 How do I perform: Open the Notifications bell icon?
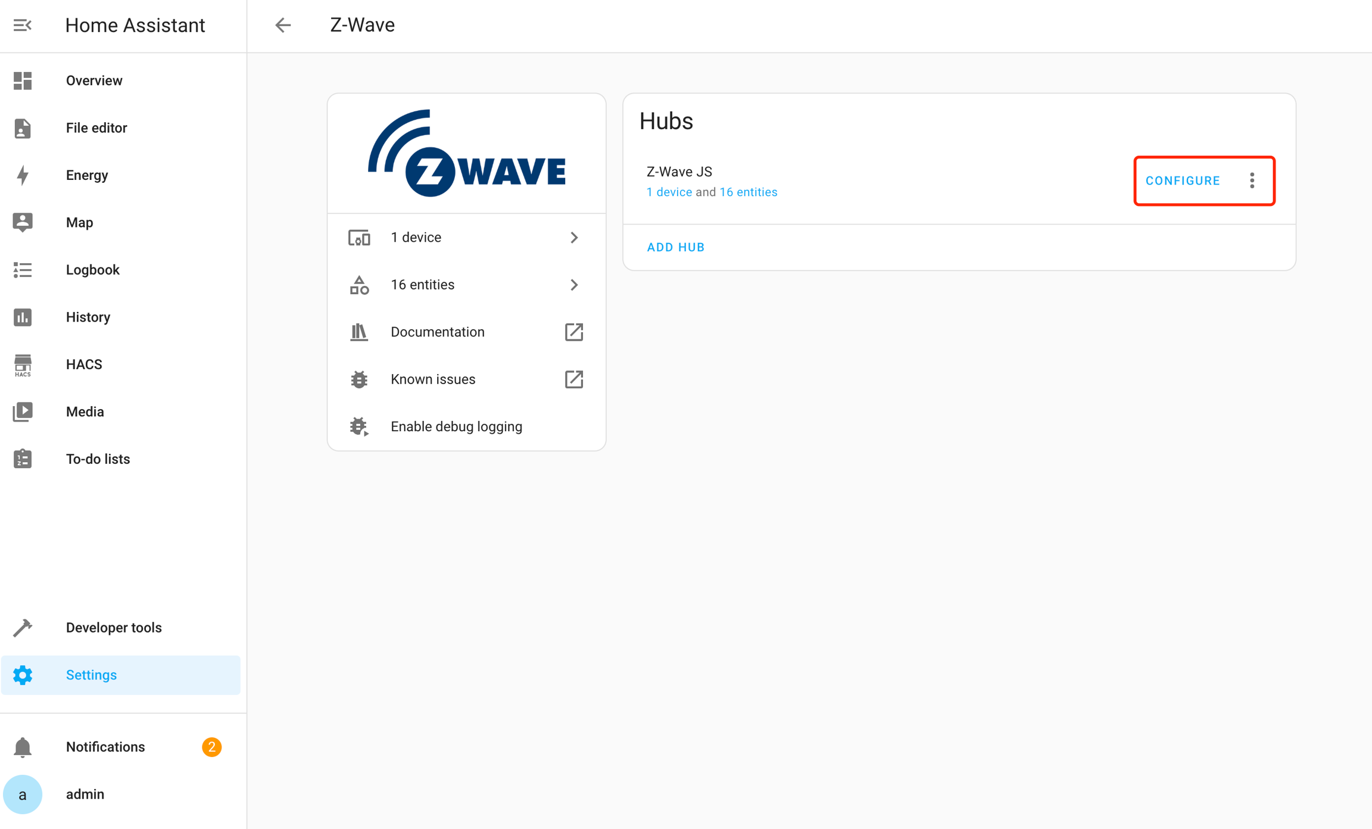(x=23, y=747)
